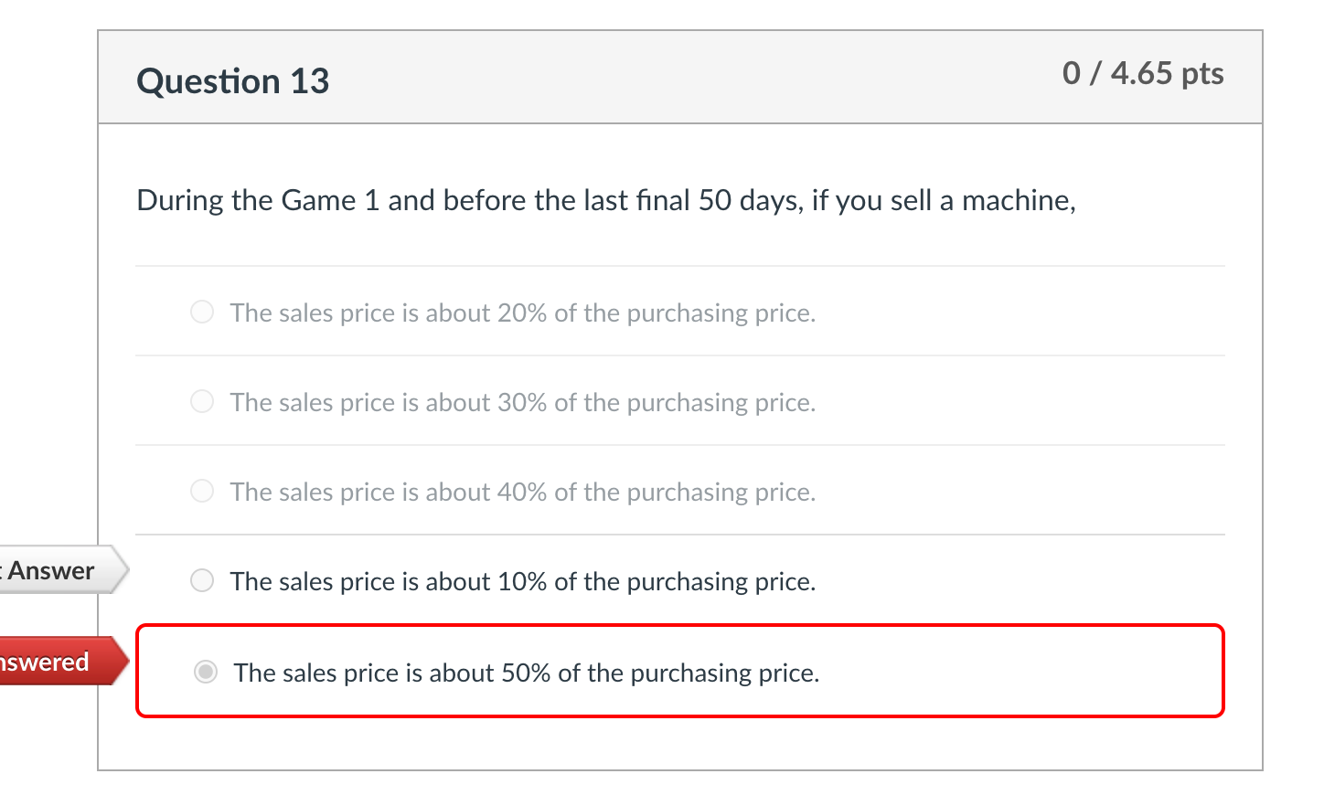Click the answer text saying 30% of purchasing price
Viewport: 1324px width, 795px height.
[x=523, y=402]
